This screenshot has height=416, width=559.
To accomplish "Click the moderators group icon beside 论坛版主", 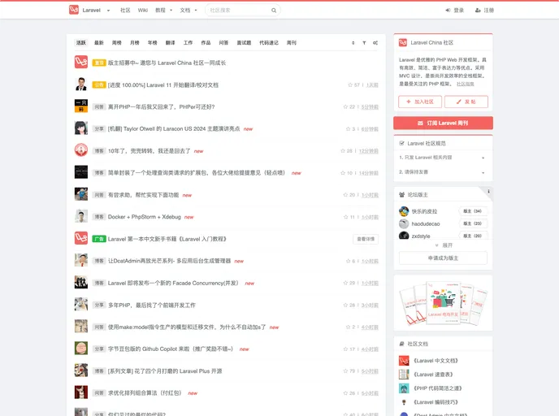I will 401,195.
